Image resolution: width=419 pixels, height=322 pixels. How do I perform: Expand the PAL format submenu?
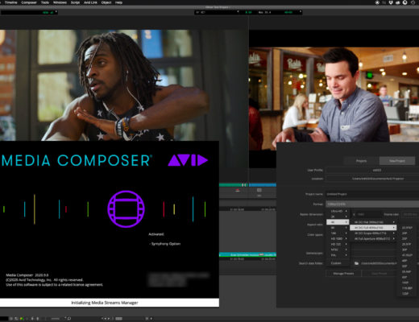pos(338,255)
